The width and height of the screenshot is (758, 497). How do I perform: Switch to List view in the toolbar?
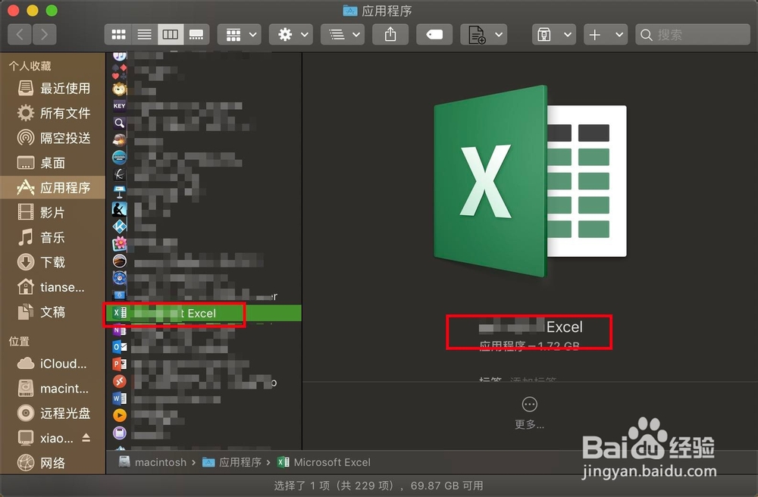click(144, 34)
